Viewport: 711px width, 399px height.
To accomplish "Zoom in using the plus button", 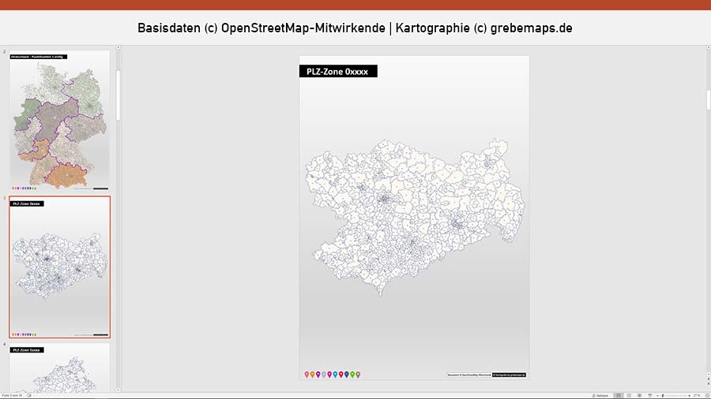I will (x=689, y=395).
